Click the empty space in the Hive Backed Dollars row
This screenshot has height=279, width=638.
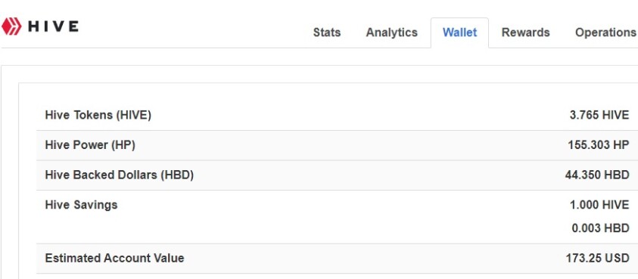[378, 175]
